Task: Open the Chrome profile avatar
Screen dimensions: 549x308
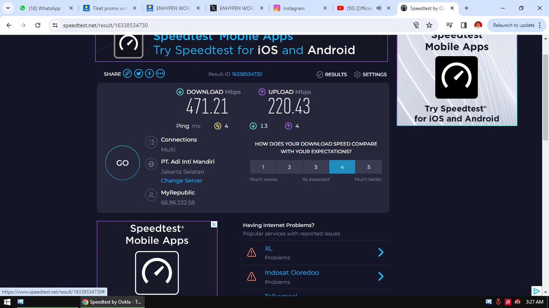Action: point(478,25)
